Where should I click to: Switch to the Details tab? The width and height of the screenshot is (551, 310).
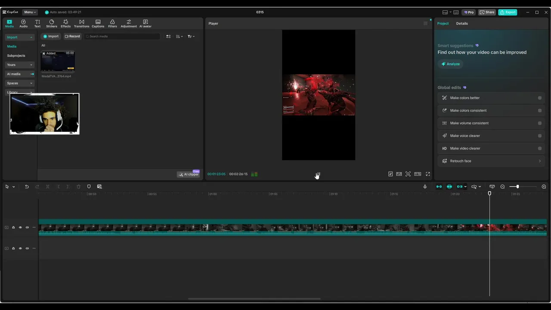point(462,23)
